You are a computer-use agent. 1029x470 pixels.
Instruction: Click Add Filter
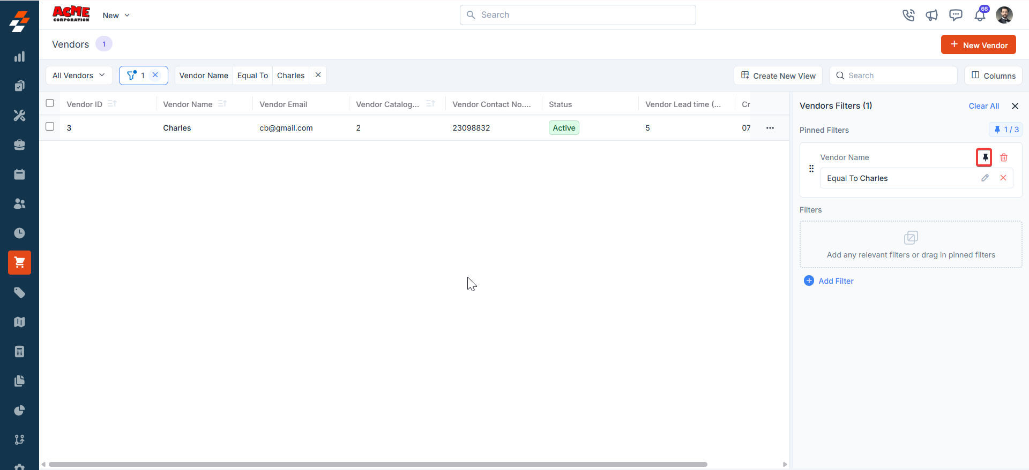pyautogui.click(x=829, y=281)
